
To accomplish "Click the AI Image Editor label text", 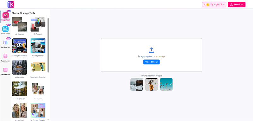I will pos(38,56).
